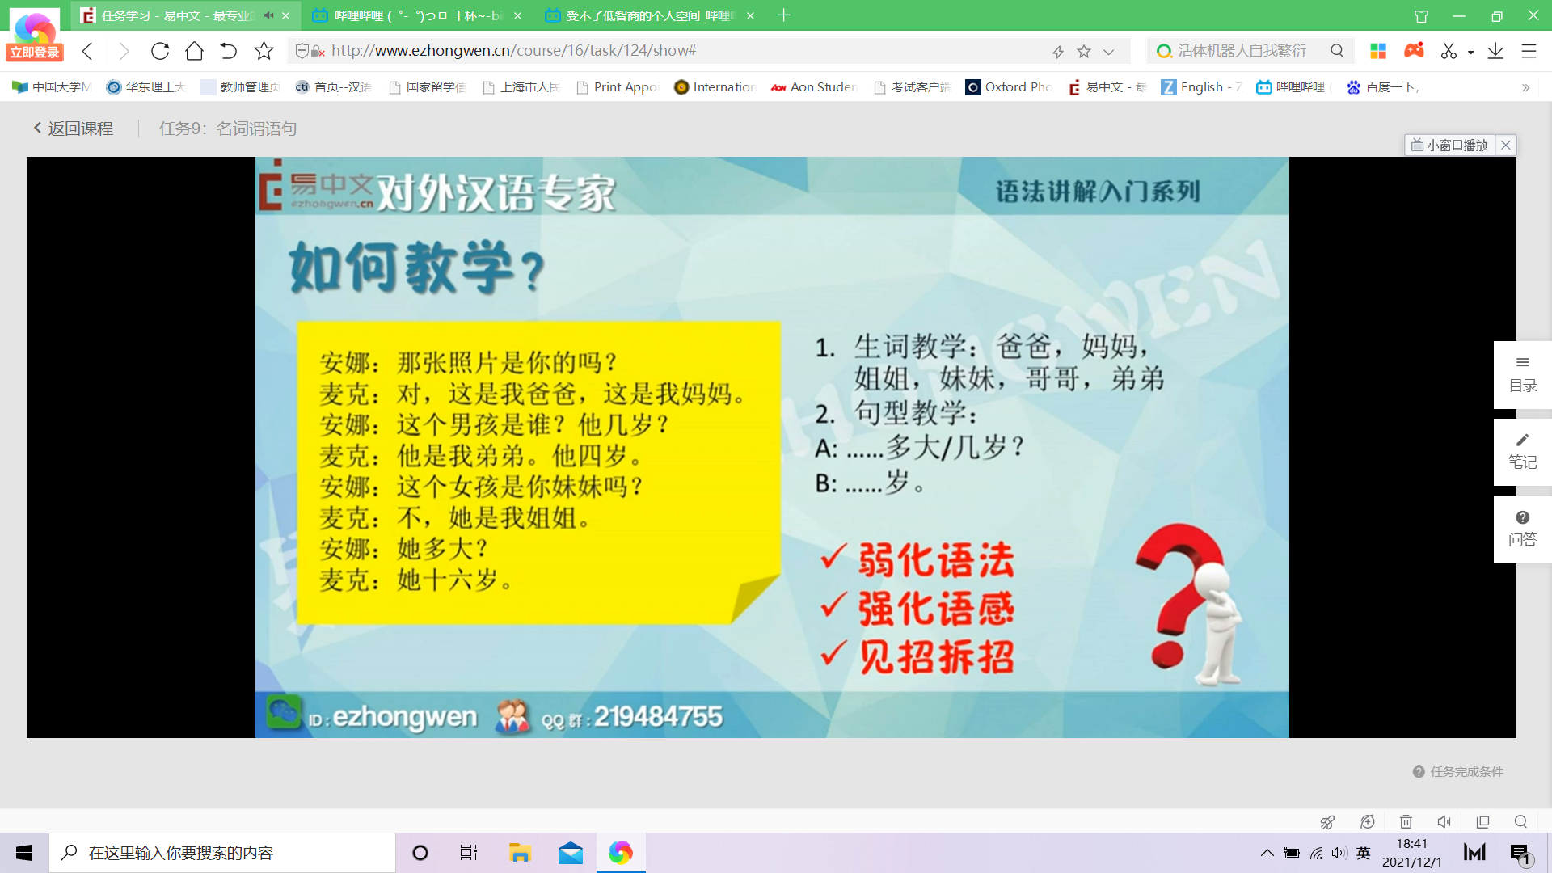Viewport: 1552px width, 873px height.
Task: Open the 目录 course contents panel
Action: pyautogui.click(x=1522, y=374)
